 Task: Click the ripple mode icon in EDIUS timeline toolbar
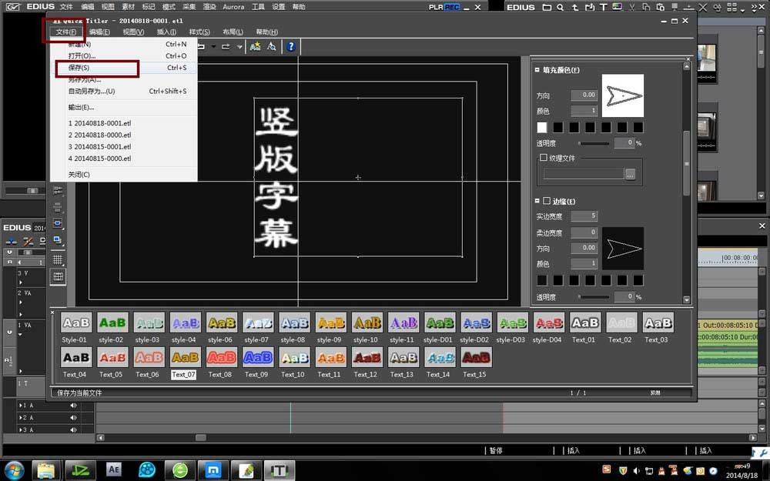[x=28, y=241]
